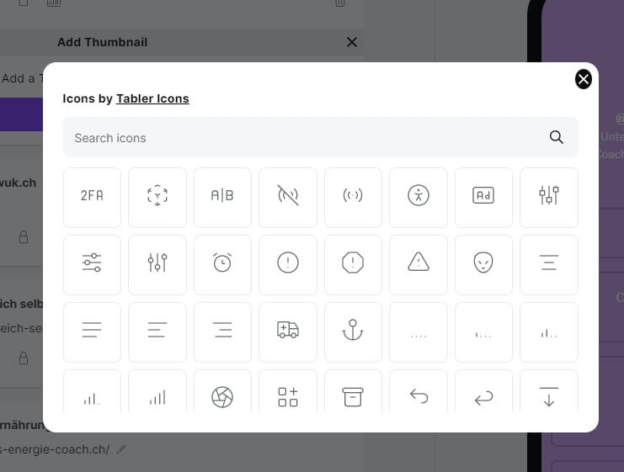Image resolution: width=624 pixels, height=472 pixels.
Task: Open the Tabler Icons link
Action: 152,98
